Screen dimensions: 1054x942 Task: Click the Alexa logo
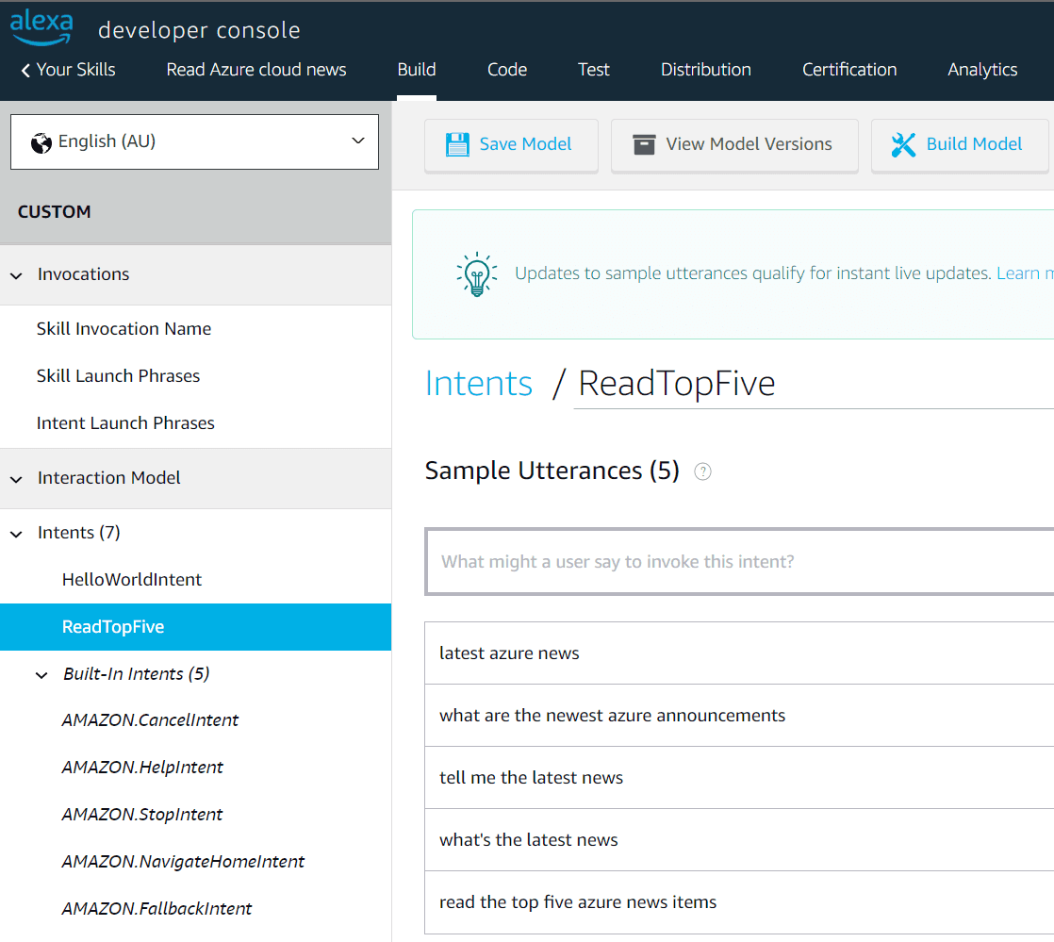click(41, 27)
